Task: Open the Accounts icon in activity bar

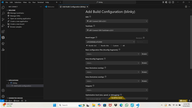Action: [x=3, y=90]
